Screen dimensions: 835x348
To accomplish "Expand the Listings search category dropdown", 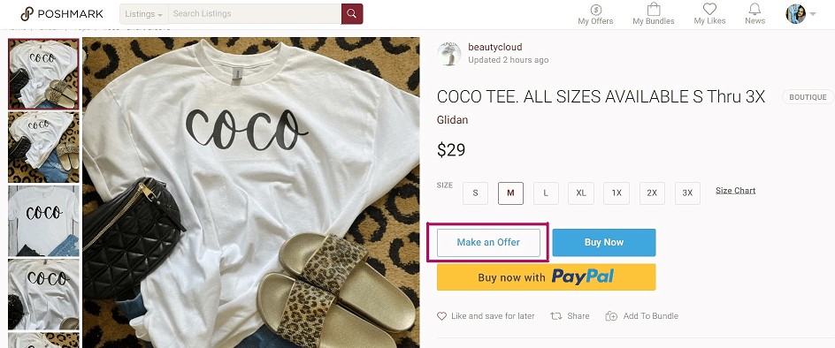I will (144, 14).
